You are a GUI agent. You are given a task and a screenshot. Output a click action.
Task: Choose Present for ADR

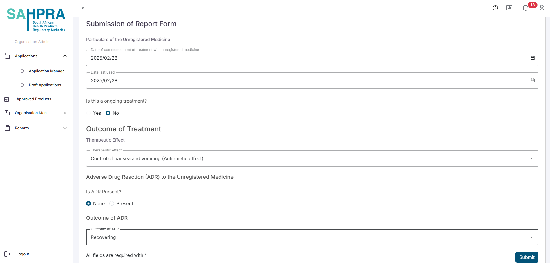point(112,203)
